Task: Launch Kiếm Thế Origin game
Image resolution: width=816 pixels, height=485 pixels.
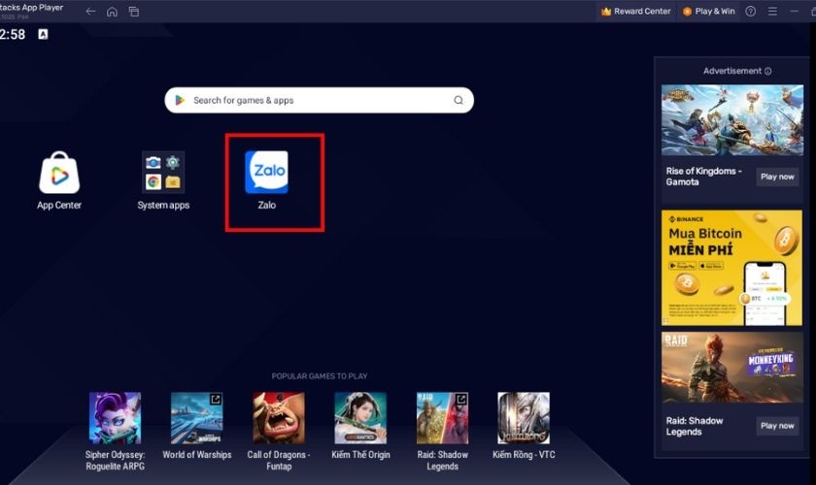Action: click(x=360, y=418)
